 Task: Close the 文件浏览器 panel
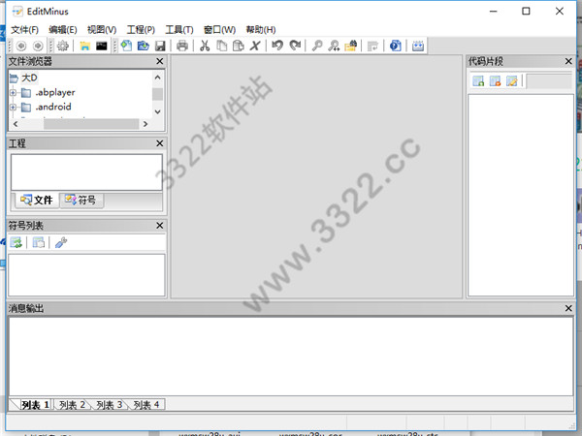(x=160, y=61)
